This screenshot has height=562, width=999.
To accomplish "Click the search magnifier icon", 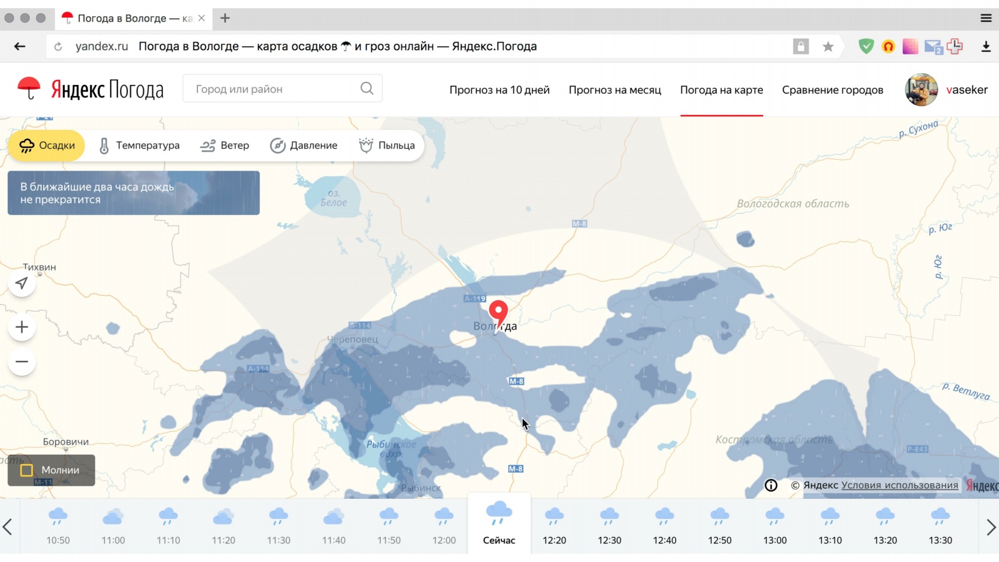I will 367,89.
